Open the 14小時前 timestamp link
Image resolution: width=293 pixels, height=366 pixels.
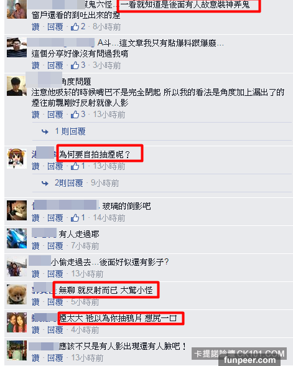tap(109, 218)
